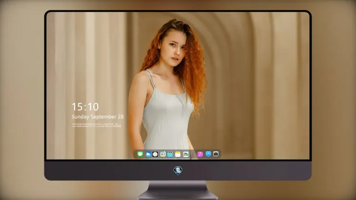
Task: Open the blue App Store icon
Action: pyautogui.click(x=208, y=154)
